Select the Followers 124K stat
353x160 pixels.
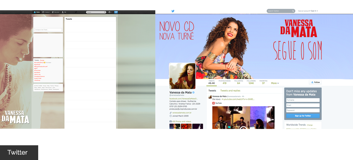tap(251, 82)
